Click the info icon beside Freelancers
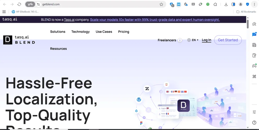This screenshot has width=259, height=130. coord(180,40)
